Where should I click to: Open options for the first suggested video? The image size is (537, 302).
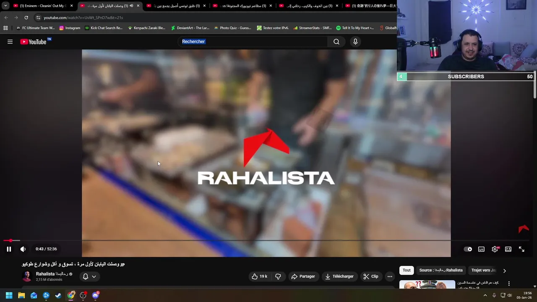(509, 284)
